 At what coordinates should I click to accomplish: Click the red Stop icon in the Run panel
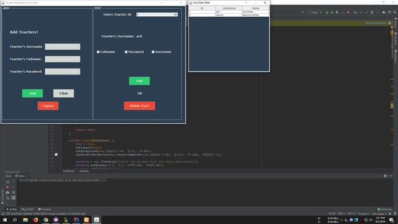coord(7,187)
